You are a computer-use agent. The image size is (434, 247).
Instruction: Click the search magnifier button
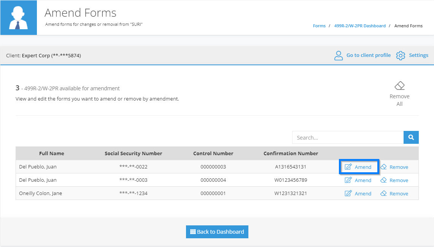pos(411,137)
